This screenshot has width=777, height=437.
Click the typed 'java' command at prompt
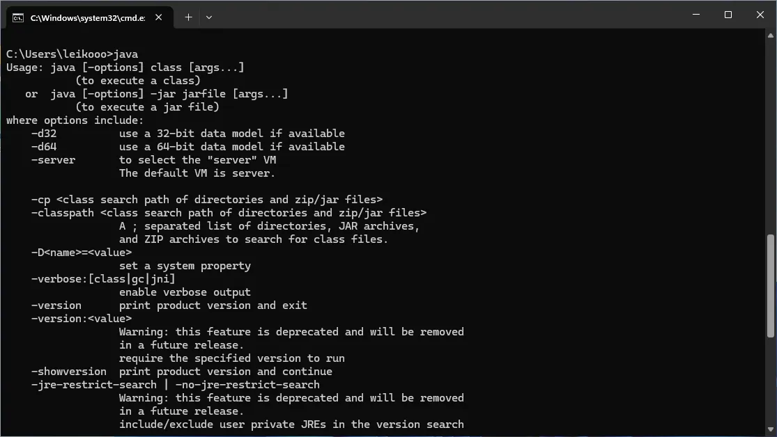click(x=125, y=54)
